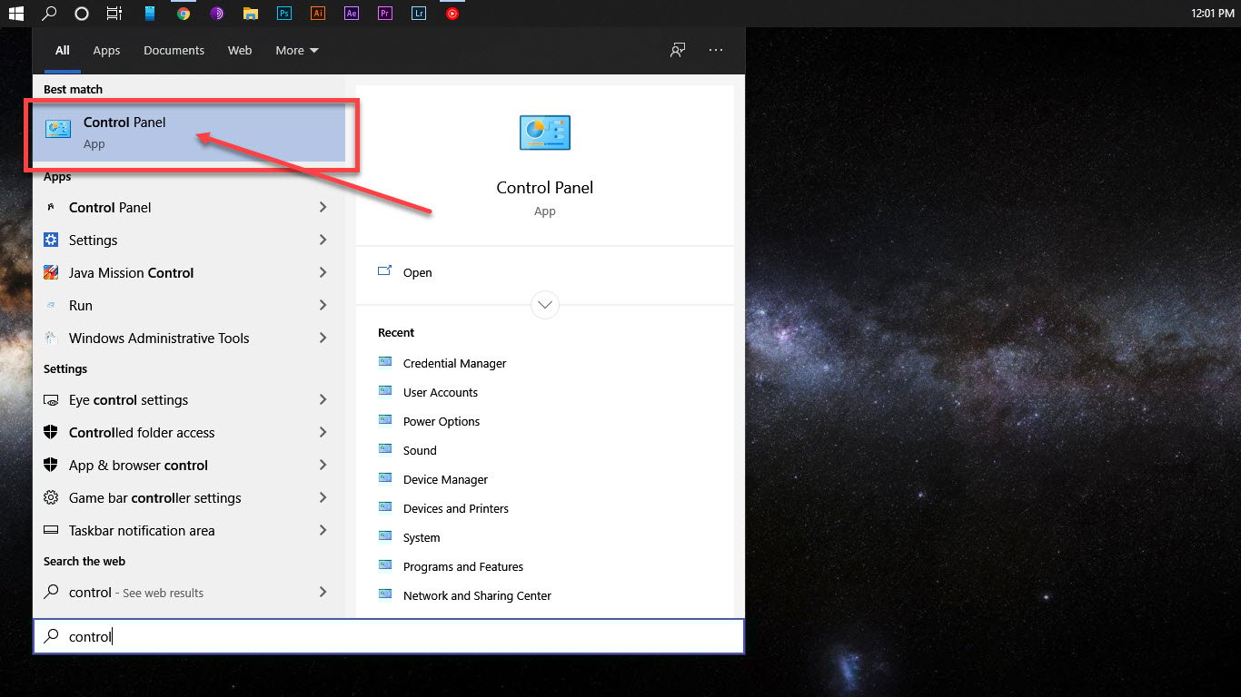The width and height of the screenshot is (1241, 697).
Task: Open Premiere Pro from the taskbar
Action: 384,13
